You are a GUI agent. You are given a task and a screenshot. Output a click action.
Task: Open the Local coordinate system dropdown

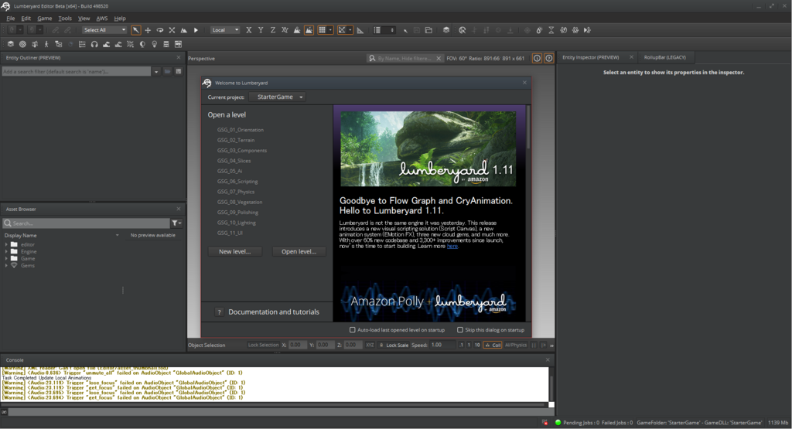coord(224,30)
